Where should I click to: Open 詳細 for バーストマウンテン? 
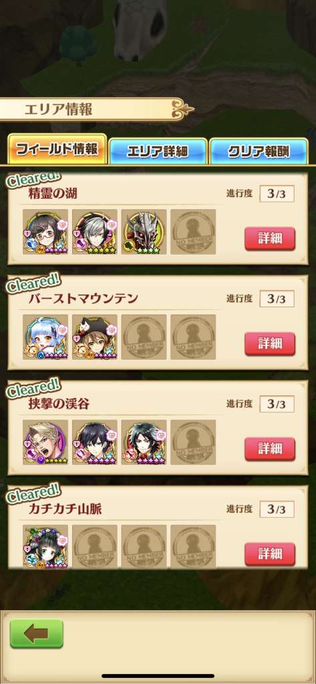tap(270, 344)
